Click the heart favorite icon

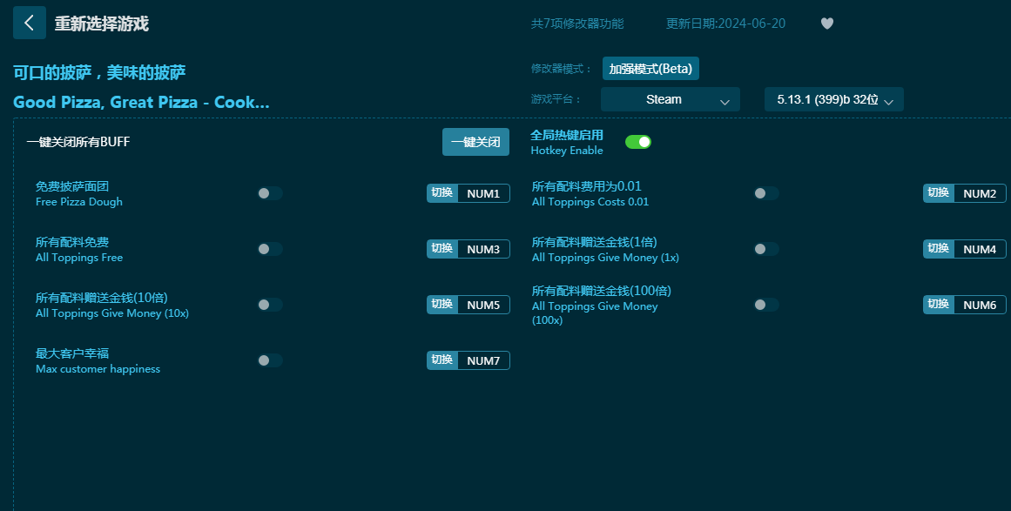tap(827, 24)
